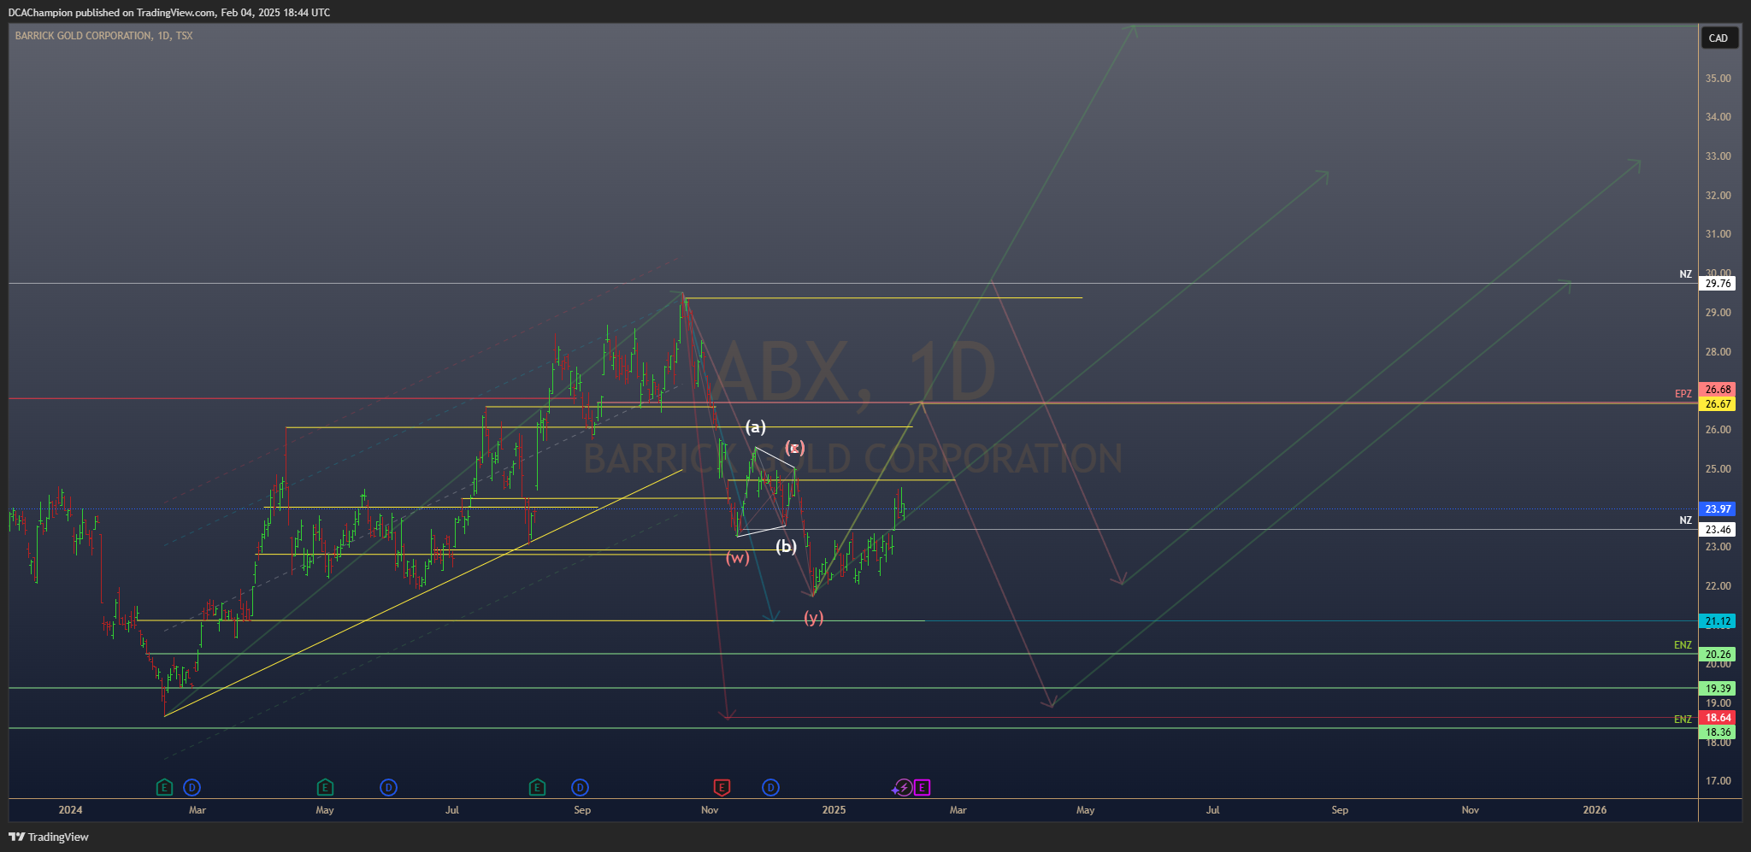Screen dimensions: 1751x852
Task: Select the green 20.26 price label
Action: tap(1718, 655)
